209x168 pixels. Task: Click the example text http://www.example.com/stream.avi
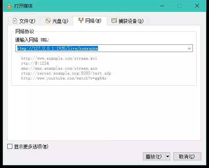point(59,58)
